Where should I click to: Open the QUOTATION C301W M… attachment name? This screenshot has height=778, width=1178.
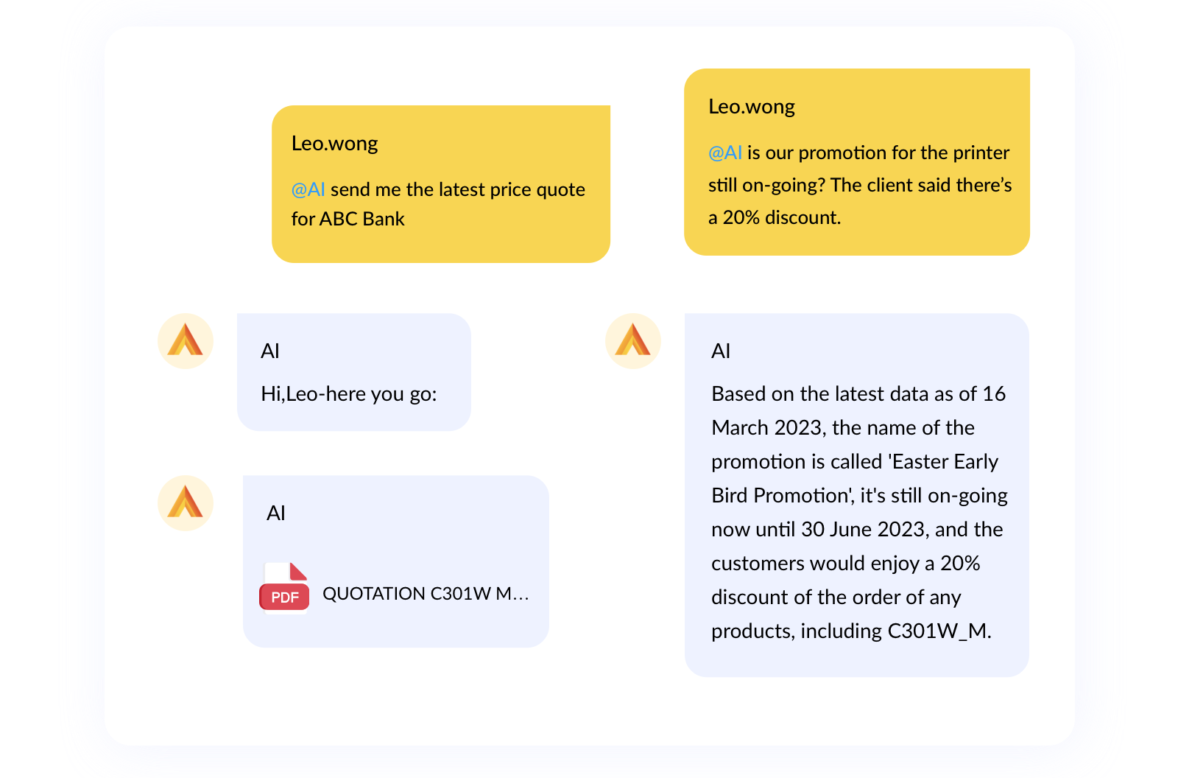[426, 594]
